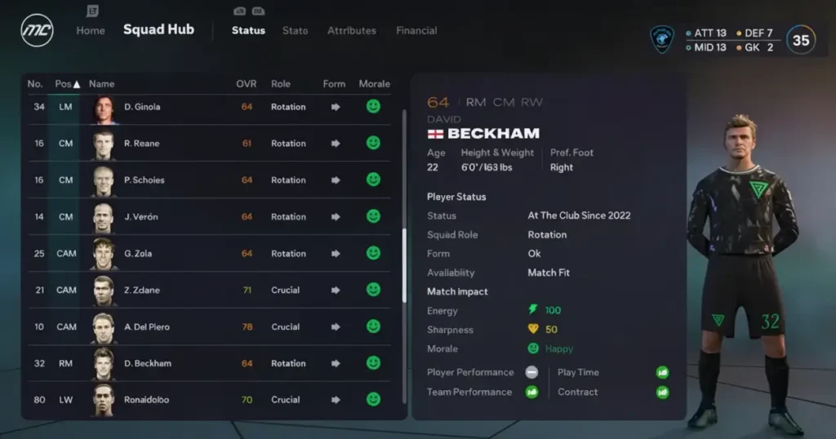Switch to the Attributes tab
Screen dimensions: 836x439
coord(352,31)
